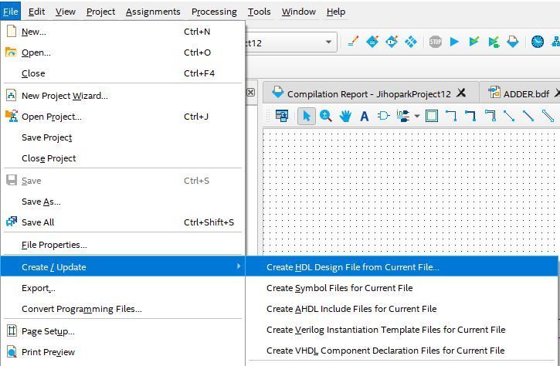Expand the Create / Update submenu
560x366 pixels.
123,266
